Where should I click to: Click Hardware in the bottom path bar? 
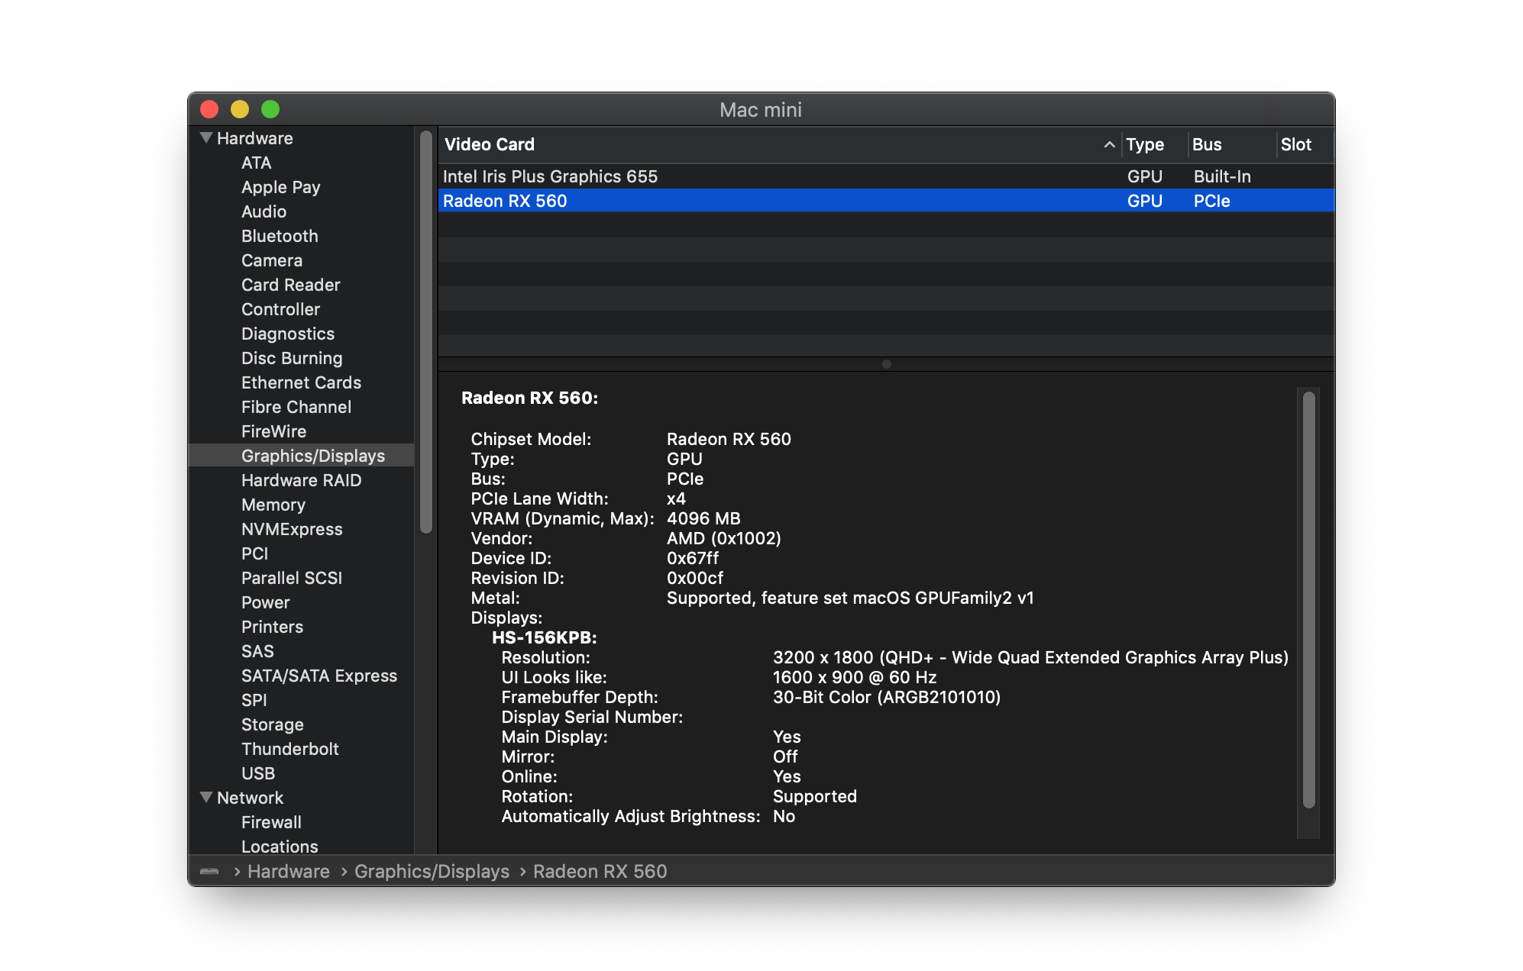point(288,871)
